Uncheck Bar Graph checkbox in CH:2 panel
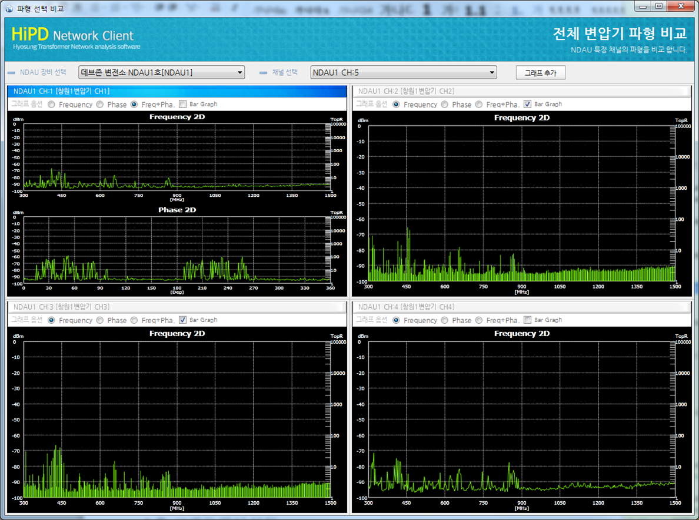 click(x=527, y=104)
